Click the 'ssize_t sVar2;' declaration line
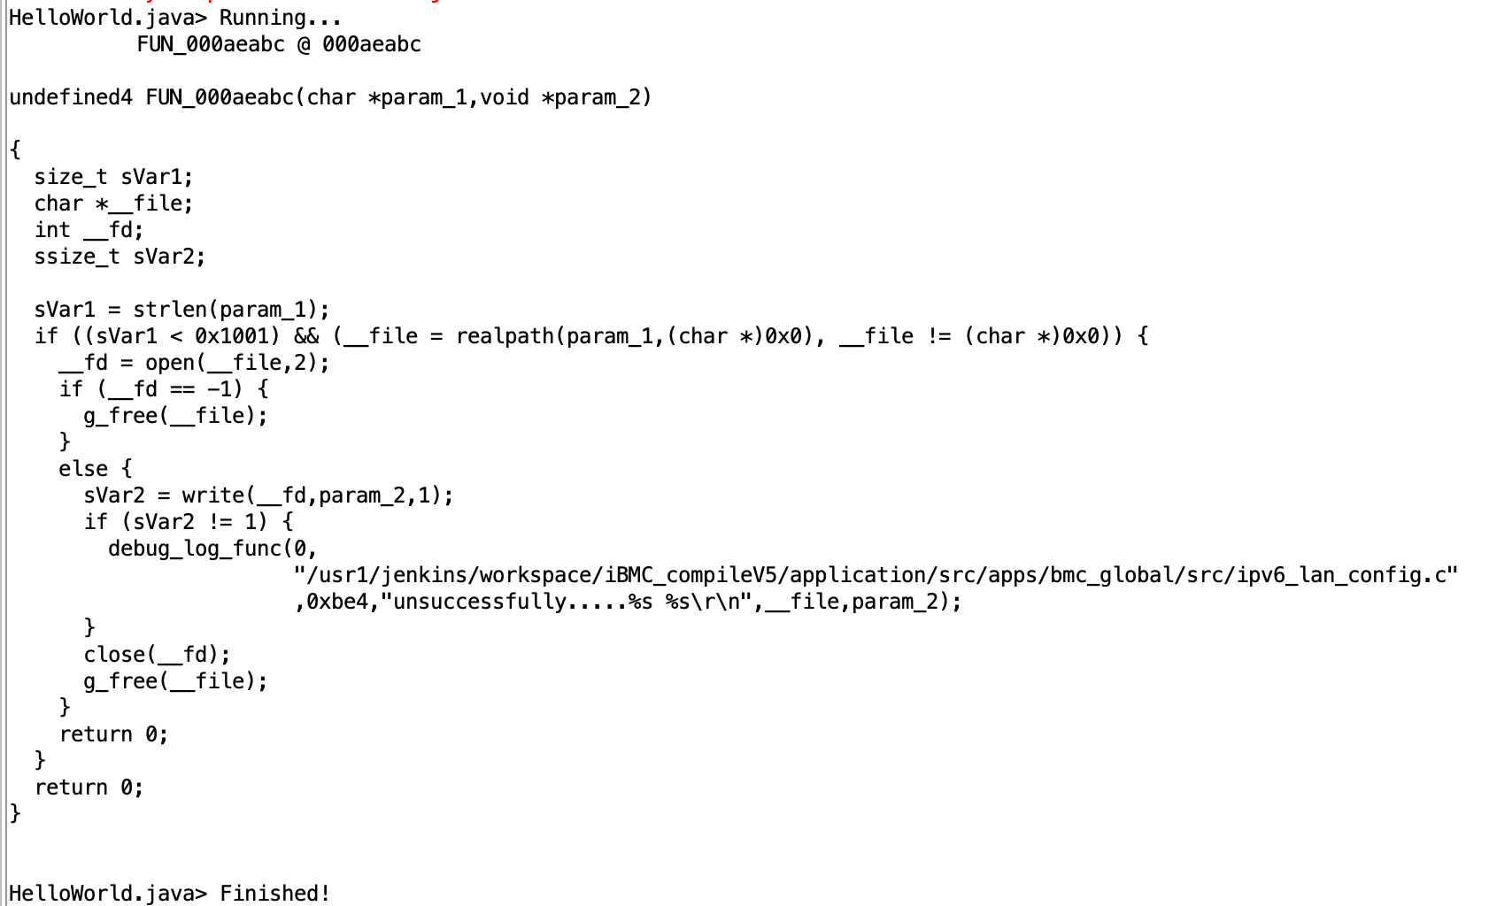The image size is (1489, 906). click(120, 257)
